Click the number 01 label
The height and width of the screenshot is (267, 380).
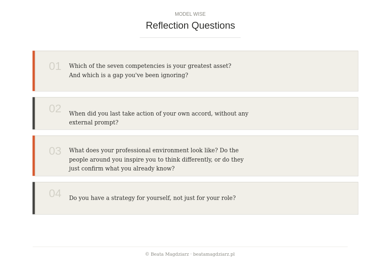[55, 66]
